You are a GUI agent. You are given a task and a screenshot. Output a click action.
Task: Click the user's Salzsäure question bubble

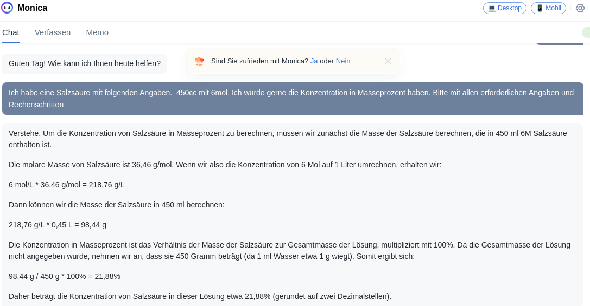[293, 99]
